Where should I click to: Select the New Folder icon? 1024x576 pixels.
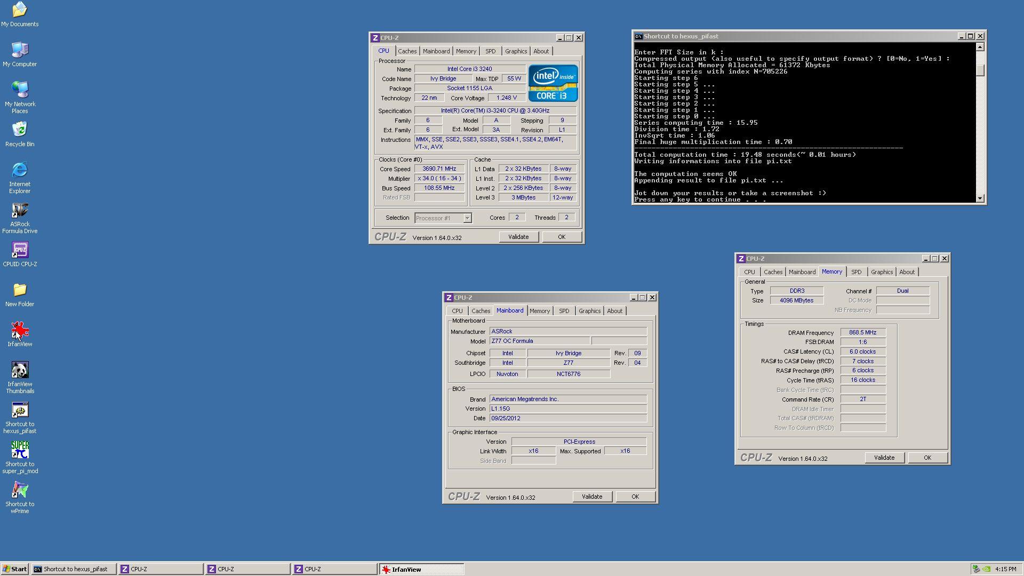(20, 294)
